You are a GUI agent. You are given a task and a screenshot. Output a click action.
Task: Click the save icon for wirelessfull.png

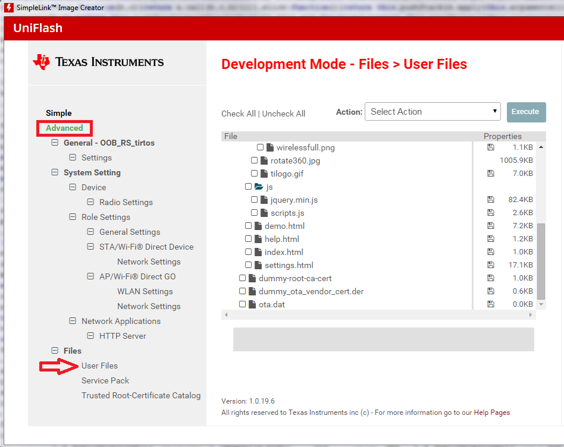point(491,147)
